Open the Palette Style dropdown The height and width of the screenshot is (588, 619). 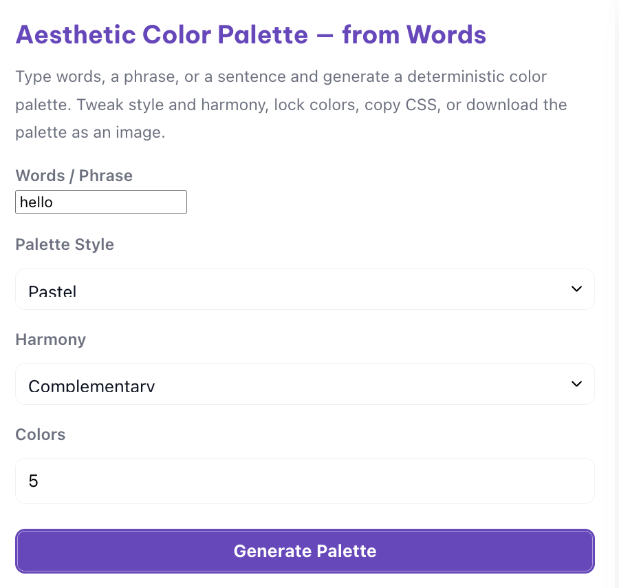[304, 289]
